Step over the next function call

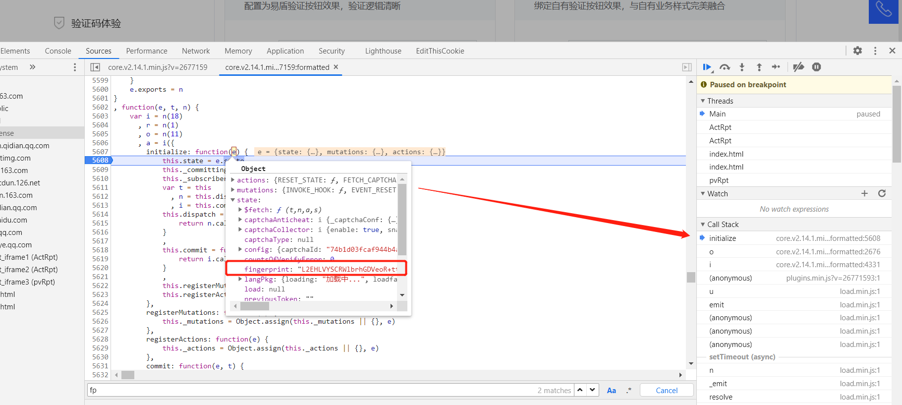tap(725, 67)
